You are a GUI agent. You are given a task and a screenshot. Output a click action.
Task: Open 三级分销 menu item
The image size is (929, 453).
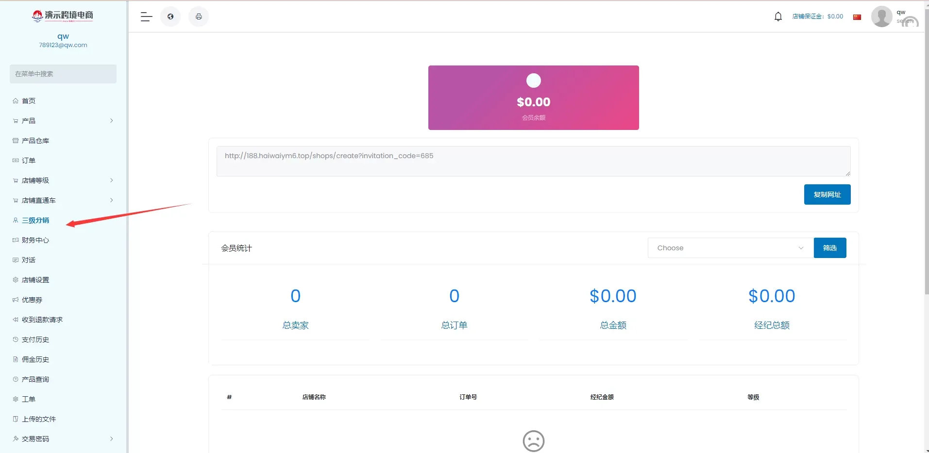point(35,220)
